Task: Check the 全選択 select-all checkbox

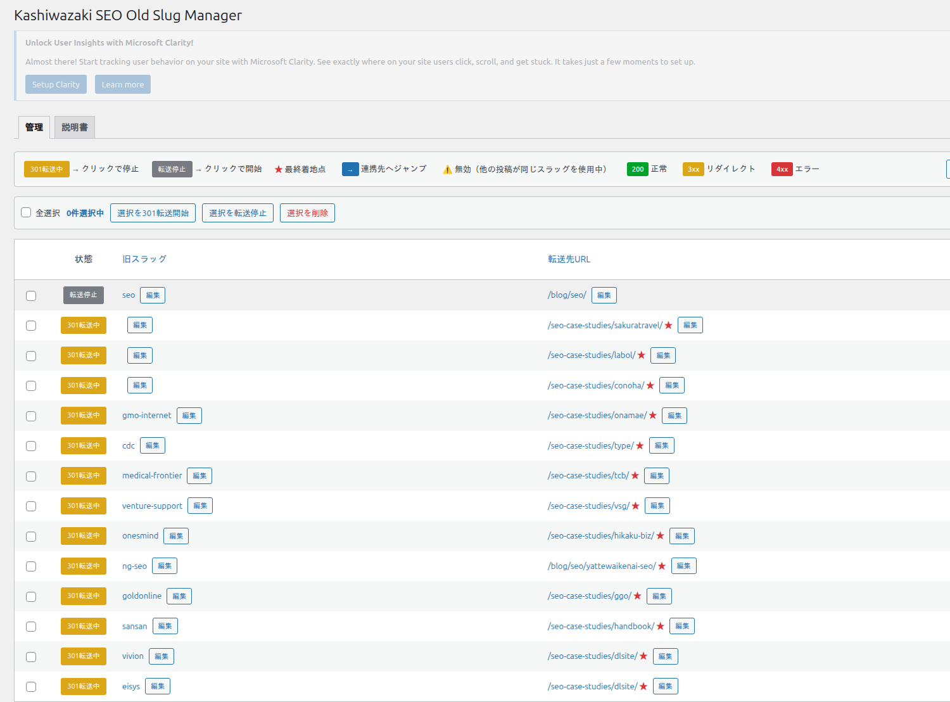Action: click(26, 213)
